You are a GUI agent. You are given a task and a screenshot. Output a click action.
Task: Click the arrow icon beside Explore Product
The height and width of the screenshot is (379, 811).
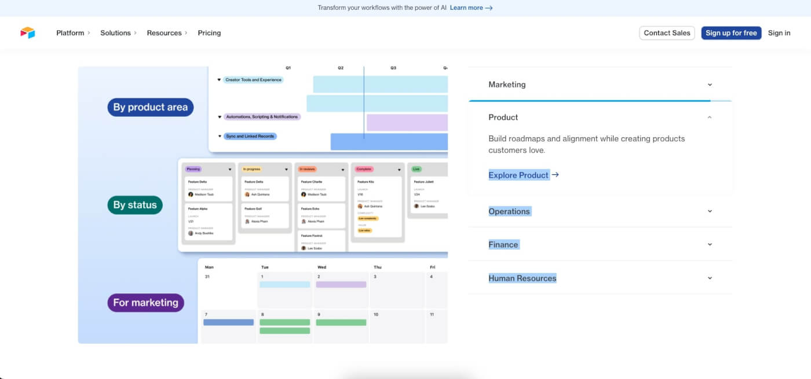[x=555, y=175]
